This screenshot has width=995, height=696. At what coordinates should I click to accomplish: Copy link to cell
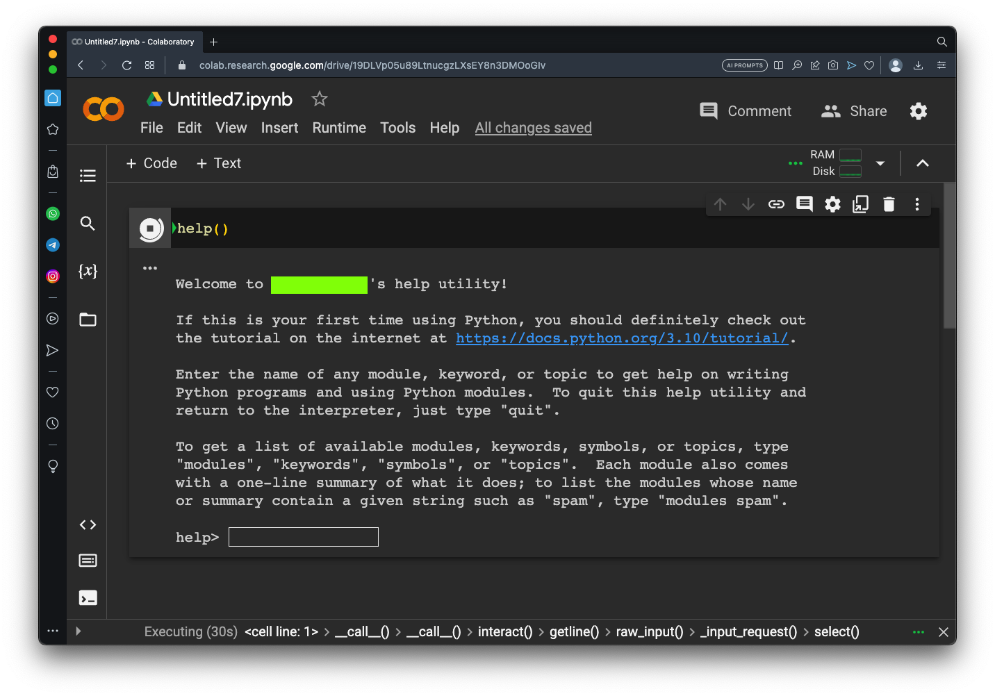pos(776,204)
